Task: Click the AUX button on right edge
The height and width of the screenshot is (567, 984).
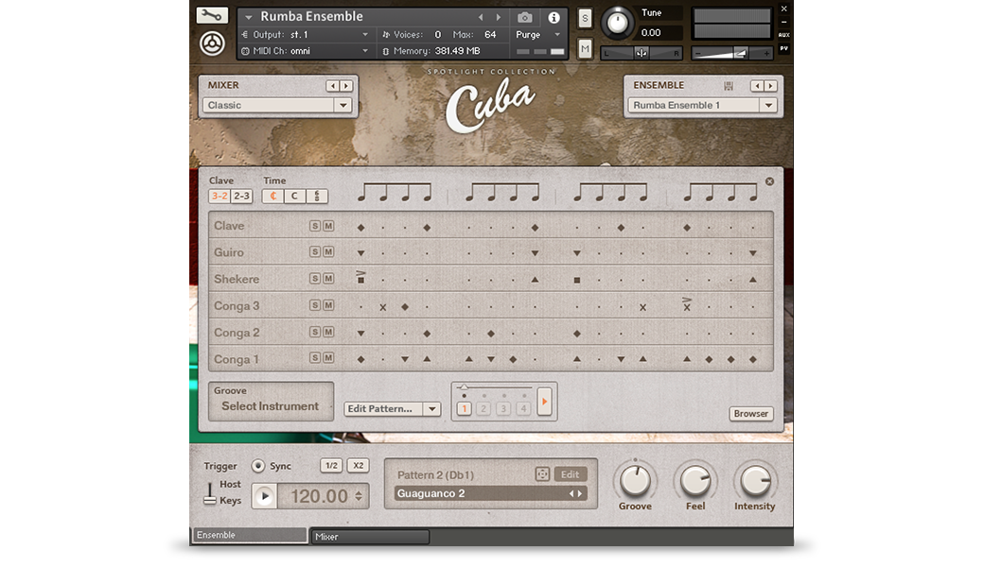Action: pyautogui.click(x=783, y=35)
